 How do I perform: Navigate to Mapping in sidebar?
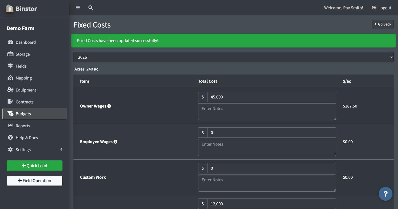click(35, 78)
